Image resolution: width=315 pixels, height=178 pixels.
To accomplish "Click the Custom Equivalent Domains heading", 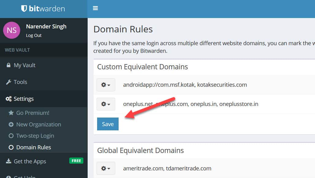I will pos(142,67).
